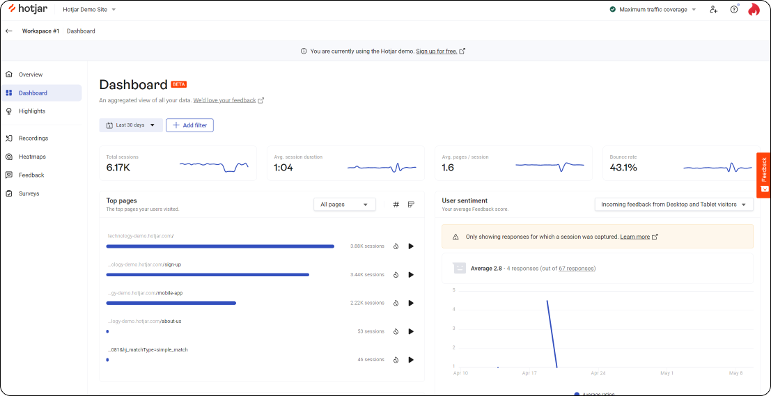Image resolution: width=771 pixels, height=396 pixels.
Task: Click the /about-us page URL
Action: point(145,322)
